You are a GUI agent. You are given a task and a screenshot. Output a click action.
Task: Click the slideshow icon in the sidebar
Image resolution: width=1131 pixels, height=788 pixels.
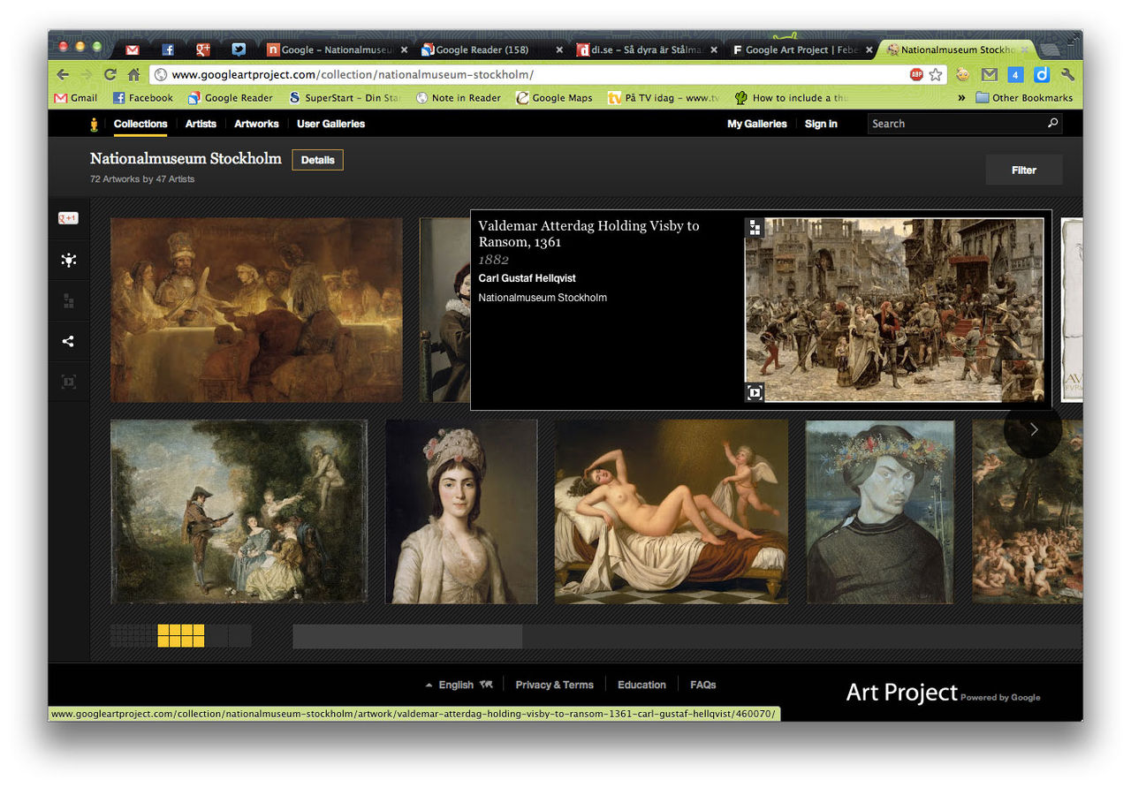click(68, 381)
